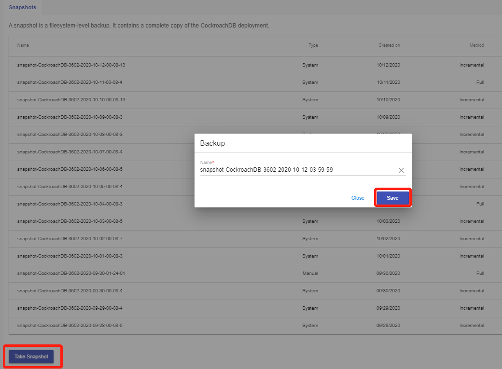The image size is (502, 369).
Task: Sort by the Method column header
Action: pos(476,45)
